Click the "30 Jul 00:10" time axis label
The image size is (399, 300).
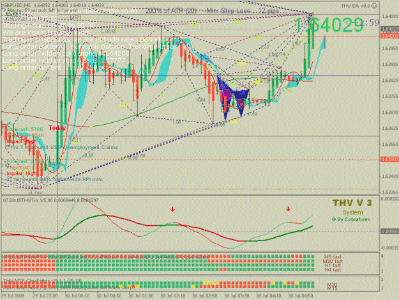77,296
